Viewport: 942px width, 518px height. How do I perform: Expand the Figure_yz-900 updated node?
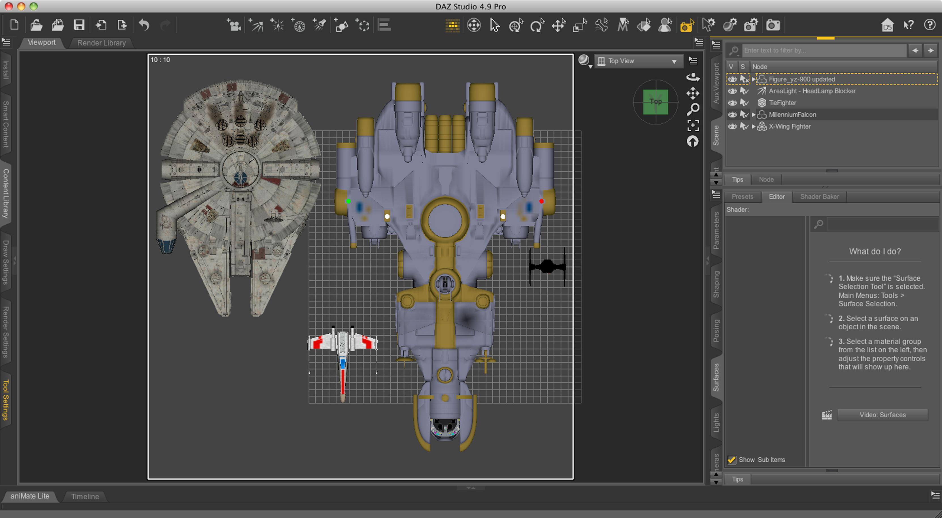pyautogui.click(x=753, y=79)
